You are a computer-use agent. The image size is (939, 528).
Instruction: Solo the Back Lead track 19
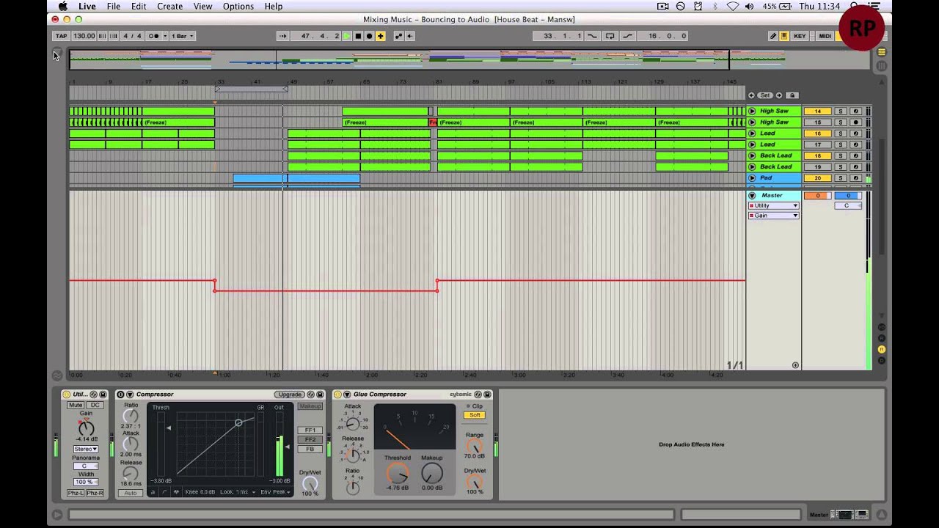click(x=841, y=166)
